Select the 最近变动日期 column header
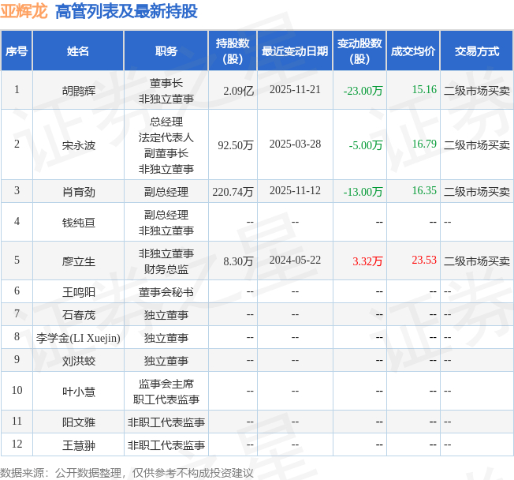The height and width of the screenshot is (480, 514). click(295, 51)
